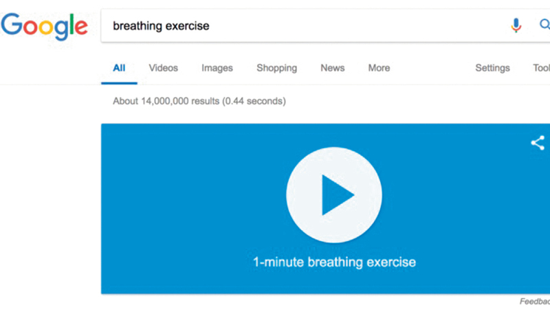The height and width of the screenshot is (309, 550).
Task: Click the blue card's empty background area
Action: [x=179, y=206]
